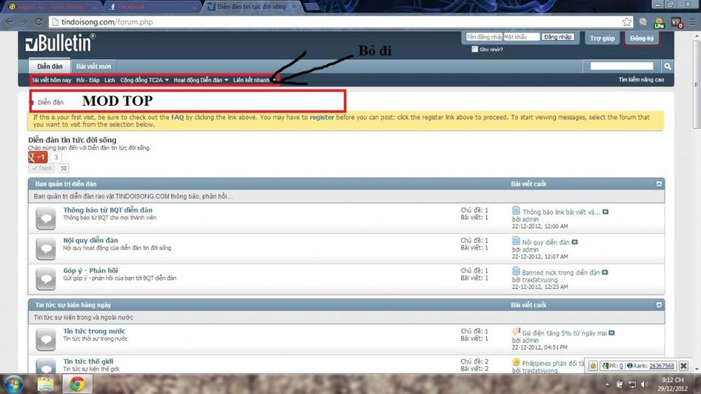Open Lịch calendar menu item
The width and height of the screenshot is (701, 394).
(x=109, y=80)
